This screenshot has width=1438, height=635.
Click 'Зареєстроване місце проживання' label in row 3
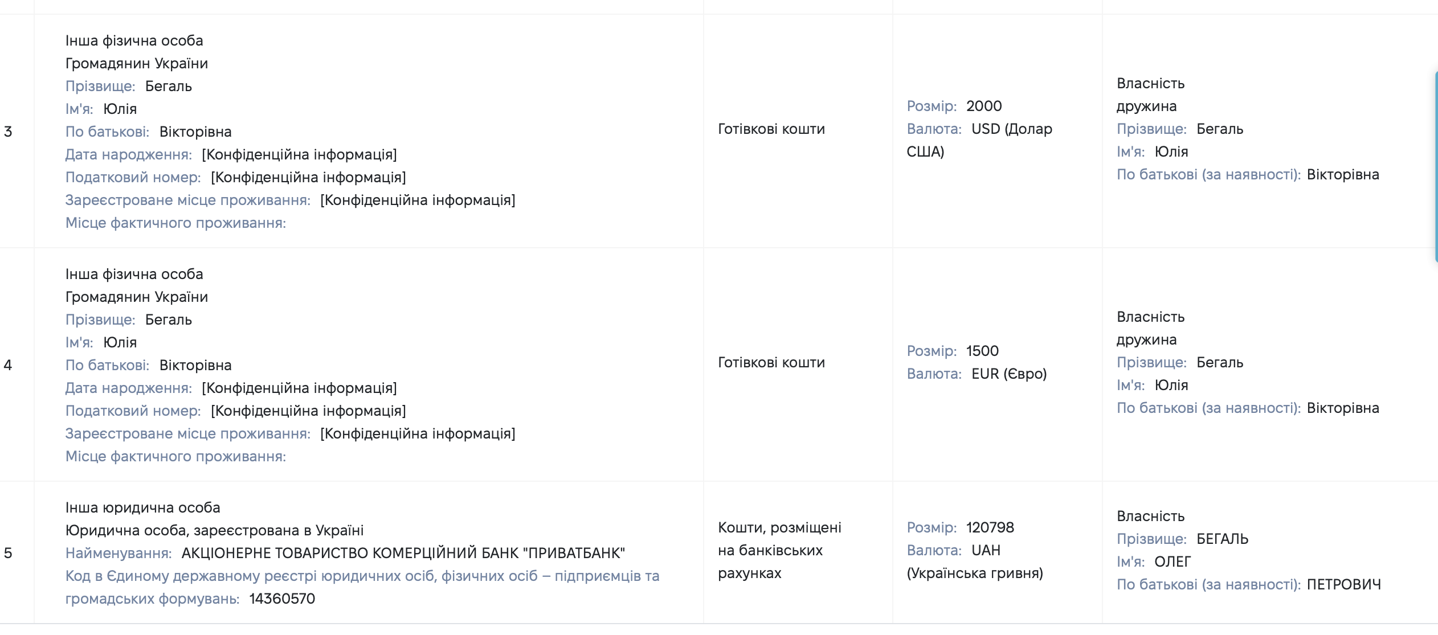point(188,200)
